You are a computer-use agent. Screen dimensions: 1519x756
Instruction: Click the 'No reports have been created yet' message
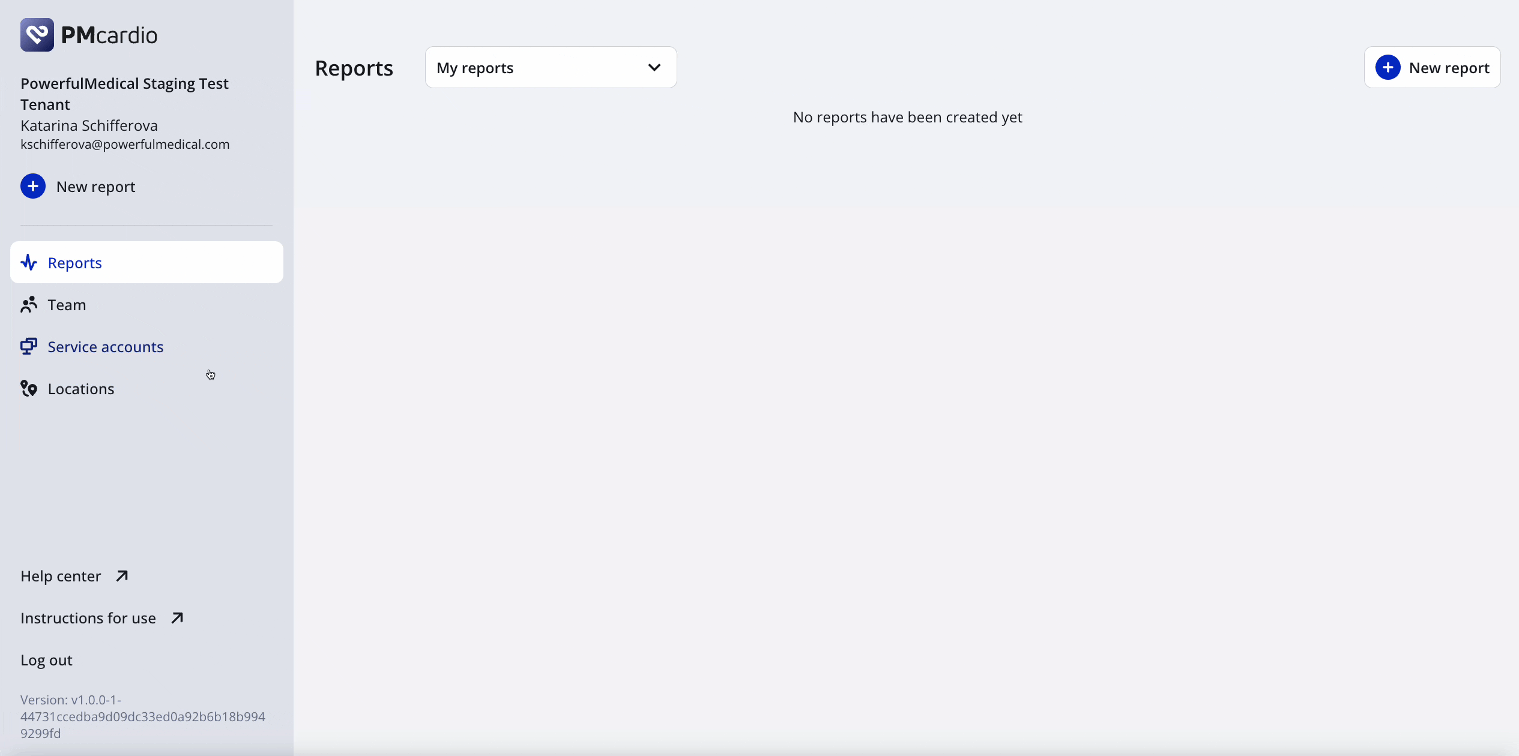[x=908, y=117]
